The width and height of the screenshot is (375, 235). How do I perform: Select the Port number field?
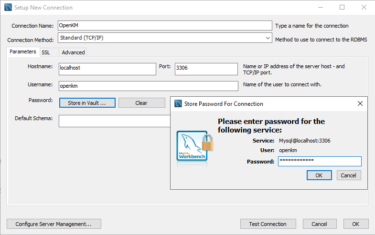tap(206, 69)
